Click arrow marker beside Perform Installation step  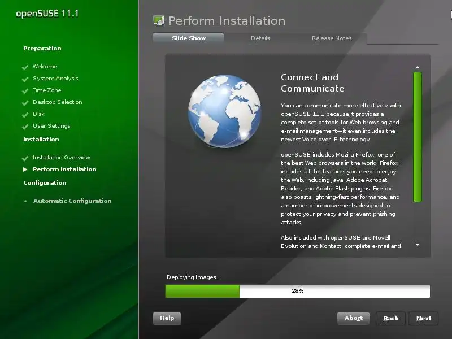coord(25,169)
